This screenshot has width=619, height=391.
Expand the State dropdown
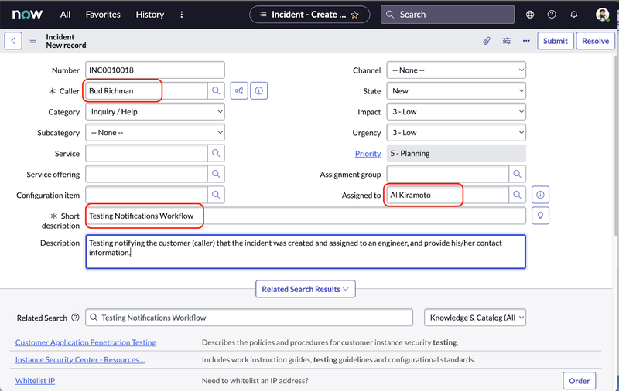click(x=456, y=91)
